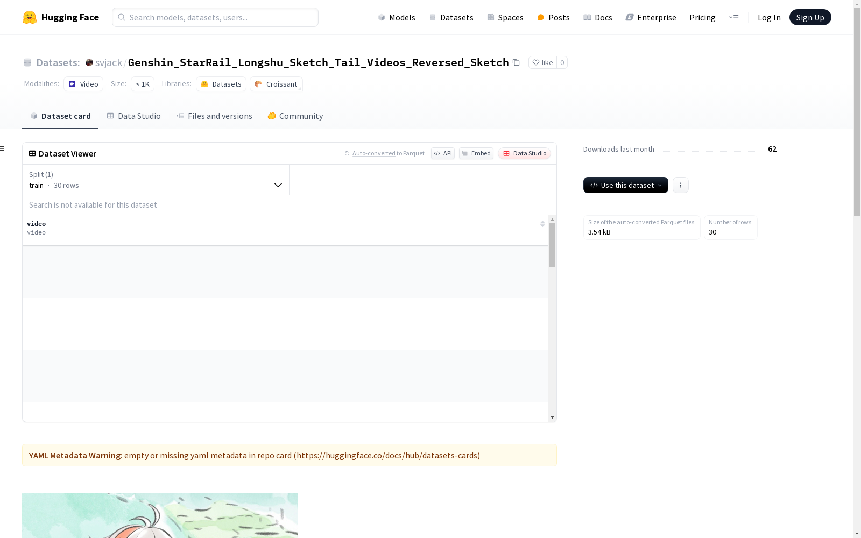Open the Enterprise page
This screenshot has height=538, width=861.
coord(651,17)
